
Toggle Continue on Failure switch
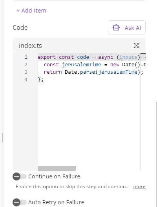click(20, 176)
